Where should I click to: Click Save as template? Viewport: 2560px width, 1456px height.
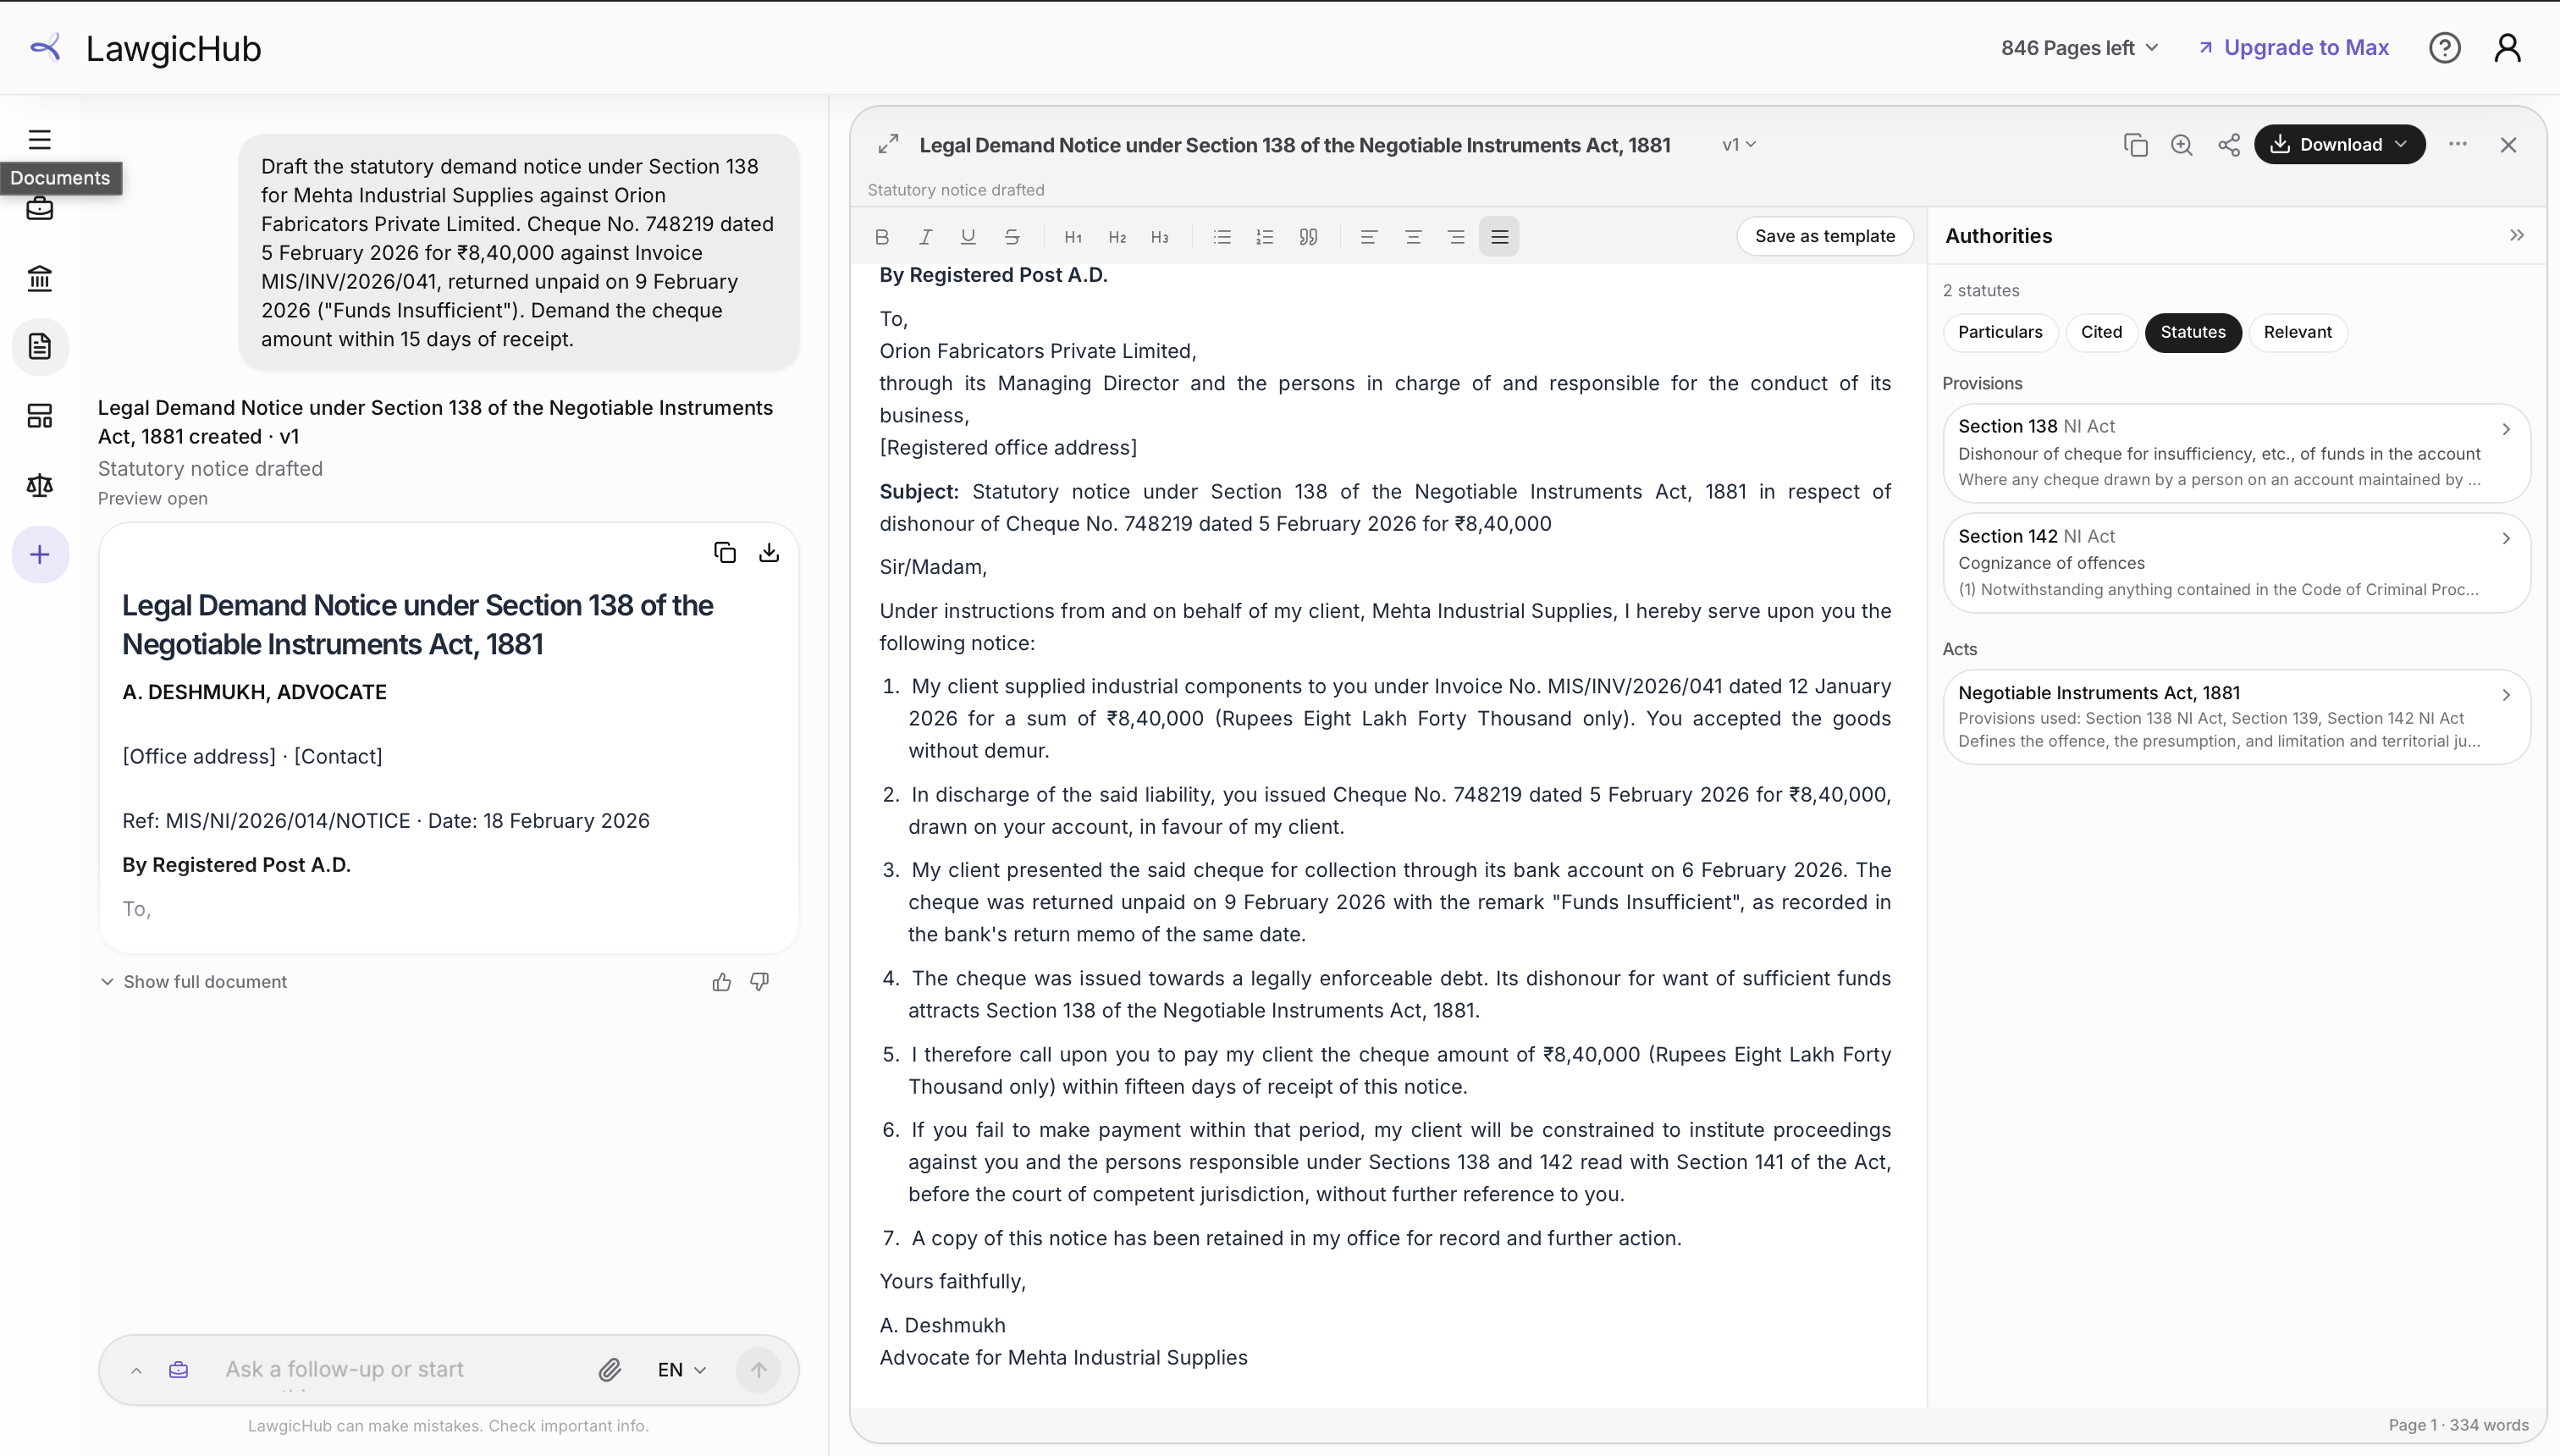(1825, 236)
